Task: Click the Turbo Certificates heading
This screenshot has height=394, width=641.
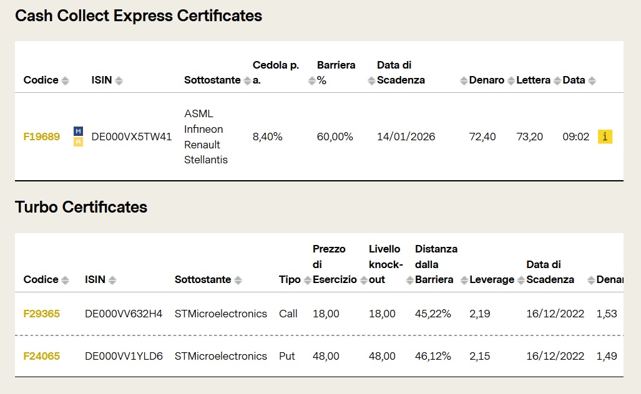Action: click(x=81, y=207)
